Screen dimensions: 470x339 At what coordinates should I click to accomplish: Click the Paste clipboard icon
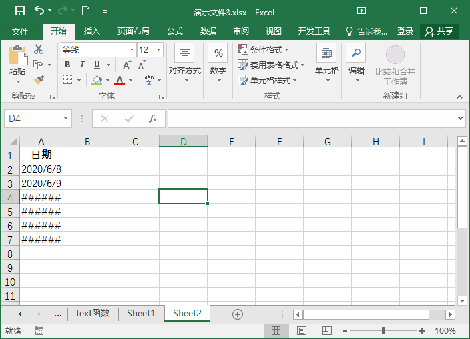point(17,55)
